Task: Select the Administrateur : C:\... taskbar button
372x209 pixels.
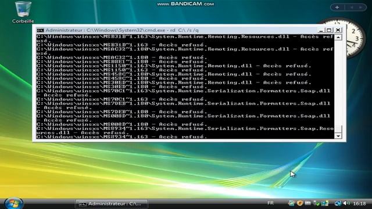Action: click(x=112, y=204)
